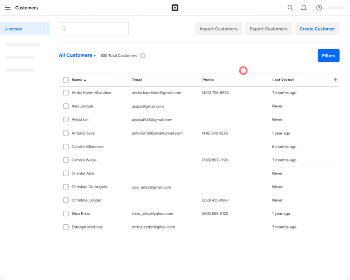Image resolution: width=350 pixels, height=280 pixels.
Task: Select the Directory sidebar tab
Action: 25,29
